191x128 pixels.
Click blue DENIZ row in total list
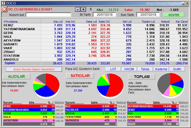[153, 110]
